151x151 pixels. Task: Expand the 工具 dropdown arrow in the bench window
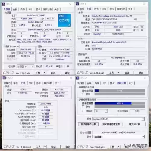(119, 147)
